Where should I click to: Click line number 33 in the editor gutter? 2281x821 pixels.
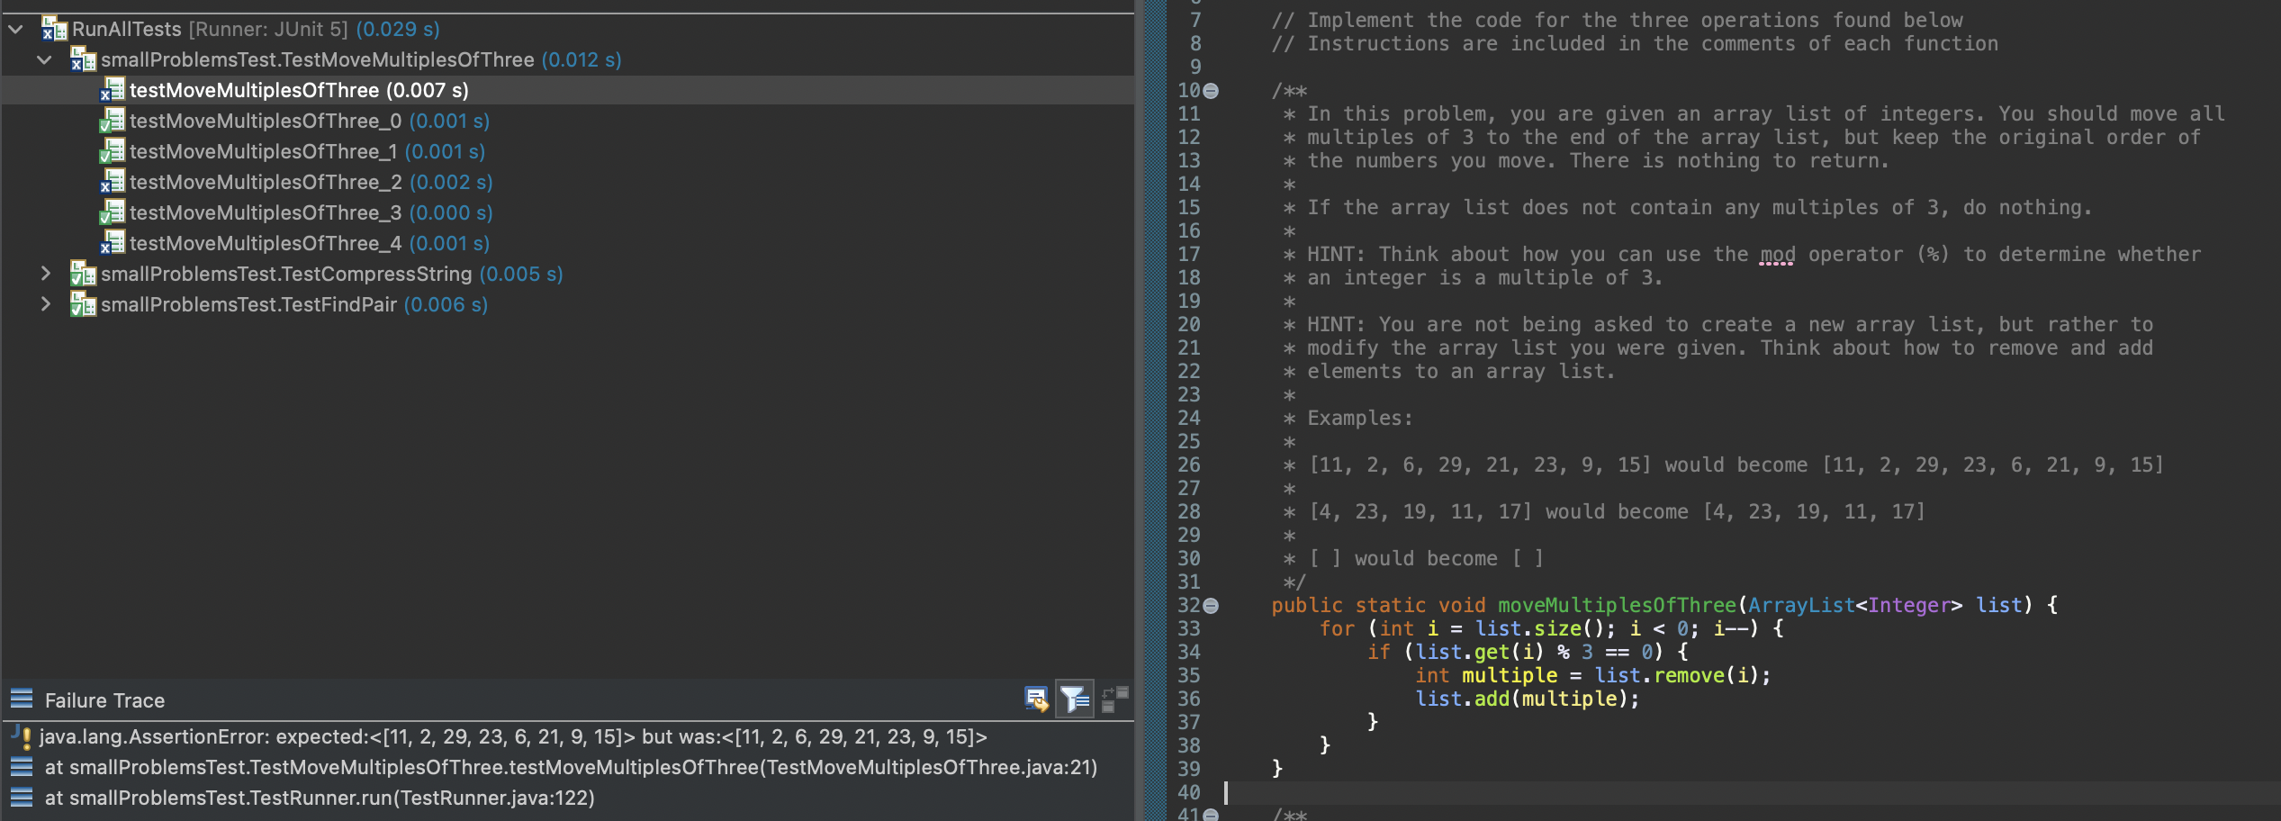[x=1190, y=628]
